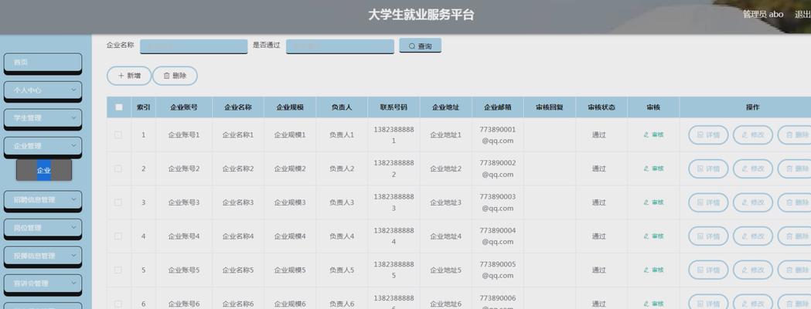The height and width of the screenshot is (309, 811).
Task: Open the 是否通过 filter dropdown
Action: coord(340,46)
